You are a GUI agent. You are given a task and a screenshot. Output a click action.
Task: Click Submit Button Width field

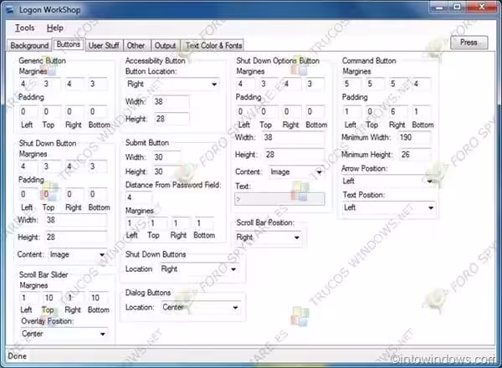166,157
